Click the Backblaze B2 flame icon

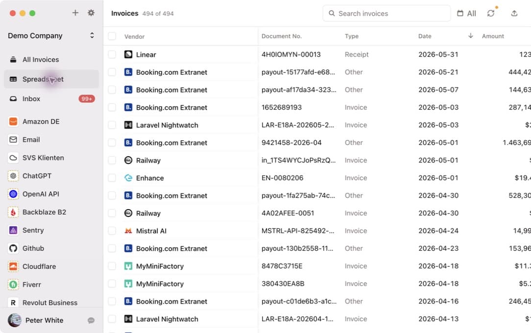pos(13,212)
